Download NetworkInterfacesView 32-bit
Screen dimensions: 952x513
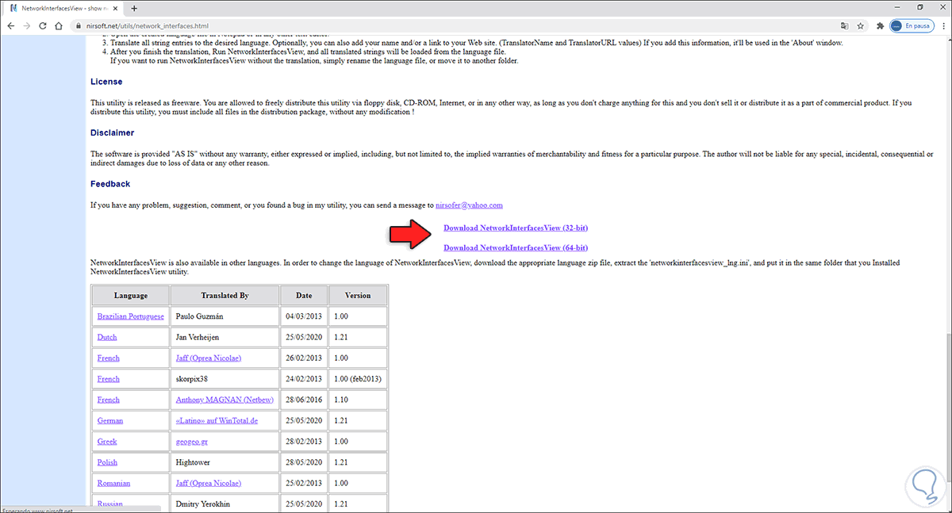pyautogui.click(x=515, y=228)
